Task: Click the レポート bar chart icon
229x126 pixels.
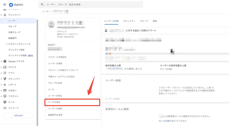Action: [x=5, y=85]
